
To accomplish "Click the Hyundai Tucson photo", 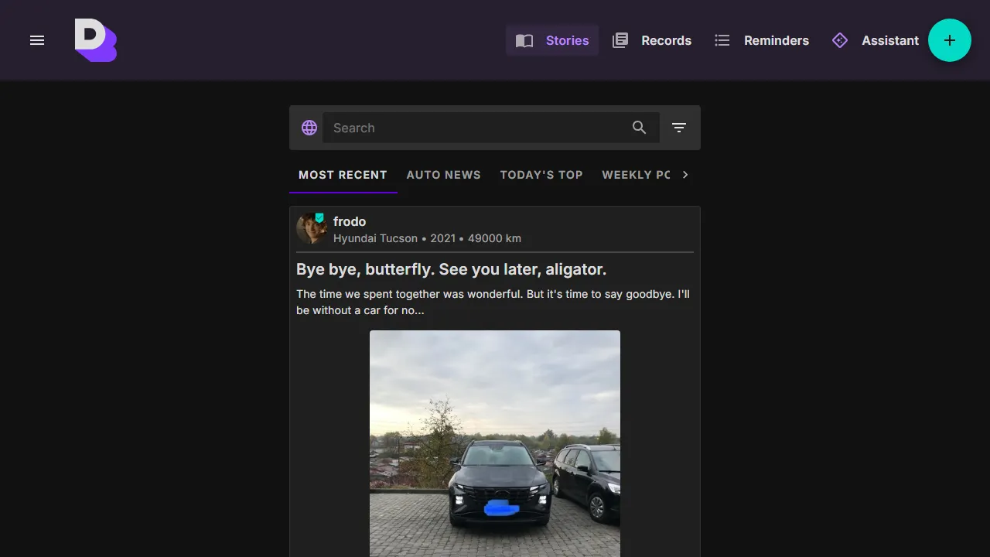I will (x=494, y=443).
